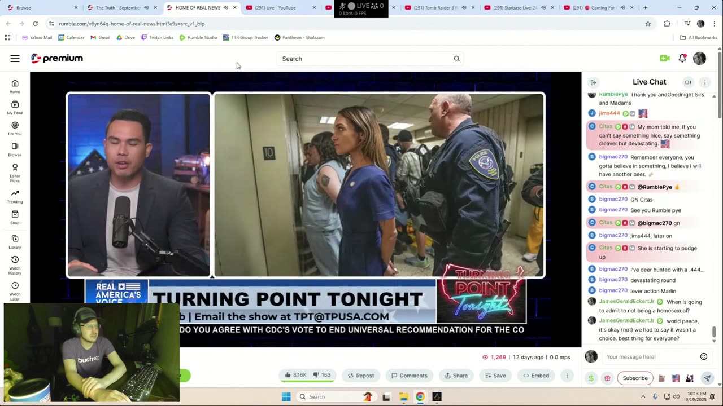Image resolution: width=723 pixels, height=406 pixels.
Task: Click the search magnifier icon
Action: (x=456, y=59)
